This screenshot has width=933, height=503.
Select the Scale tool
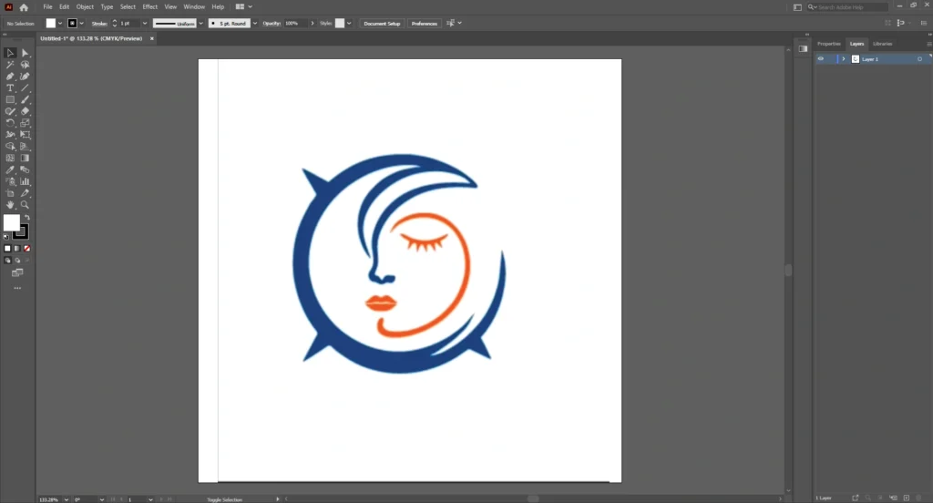[x=25, y=123]
